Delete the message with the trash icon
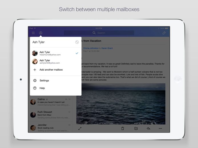198x148 pixels. click(x=123, y=128)
